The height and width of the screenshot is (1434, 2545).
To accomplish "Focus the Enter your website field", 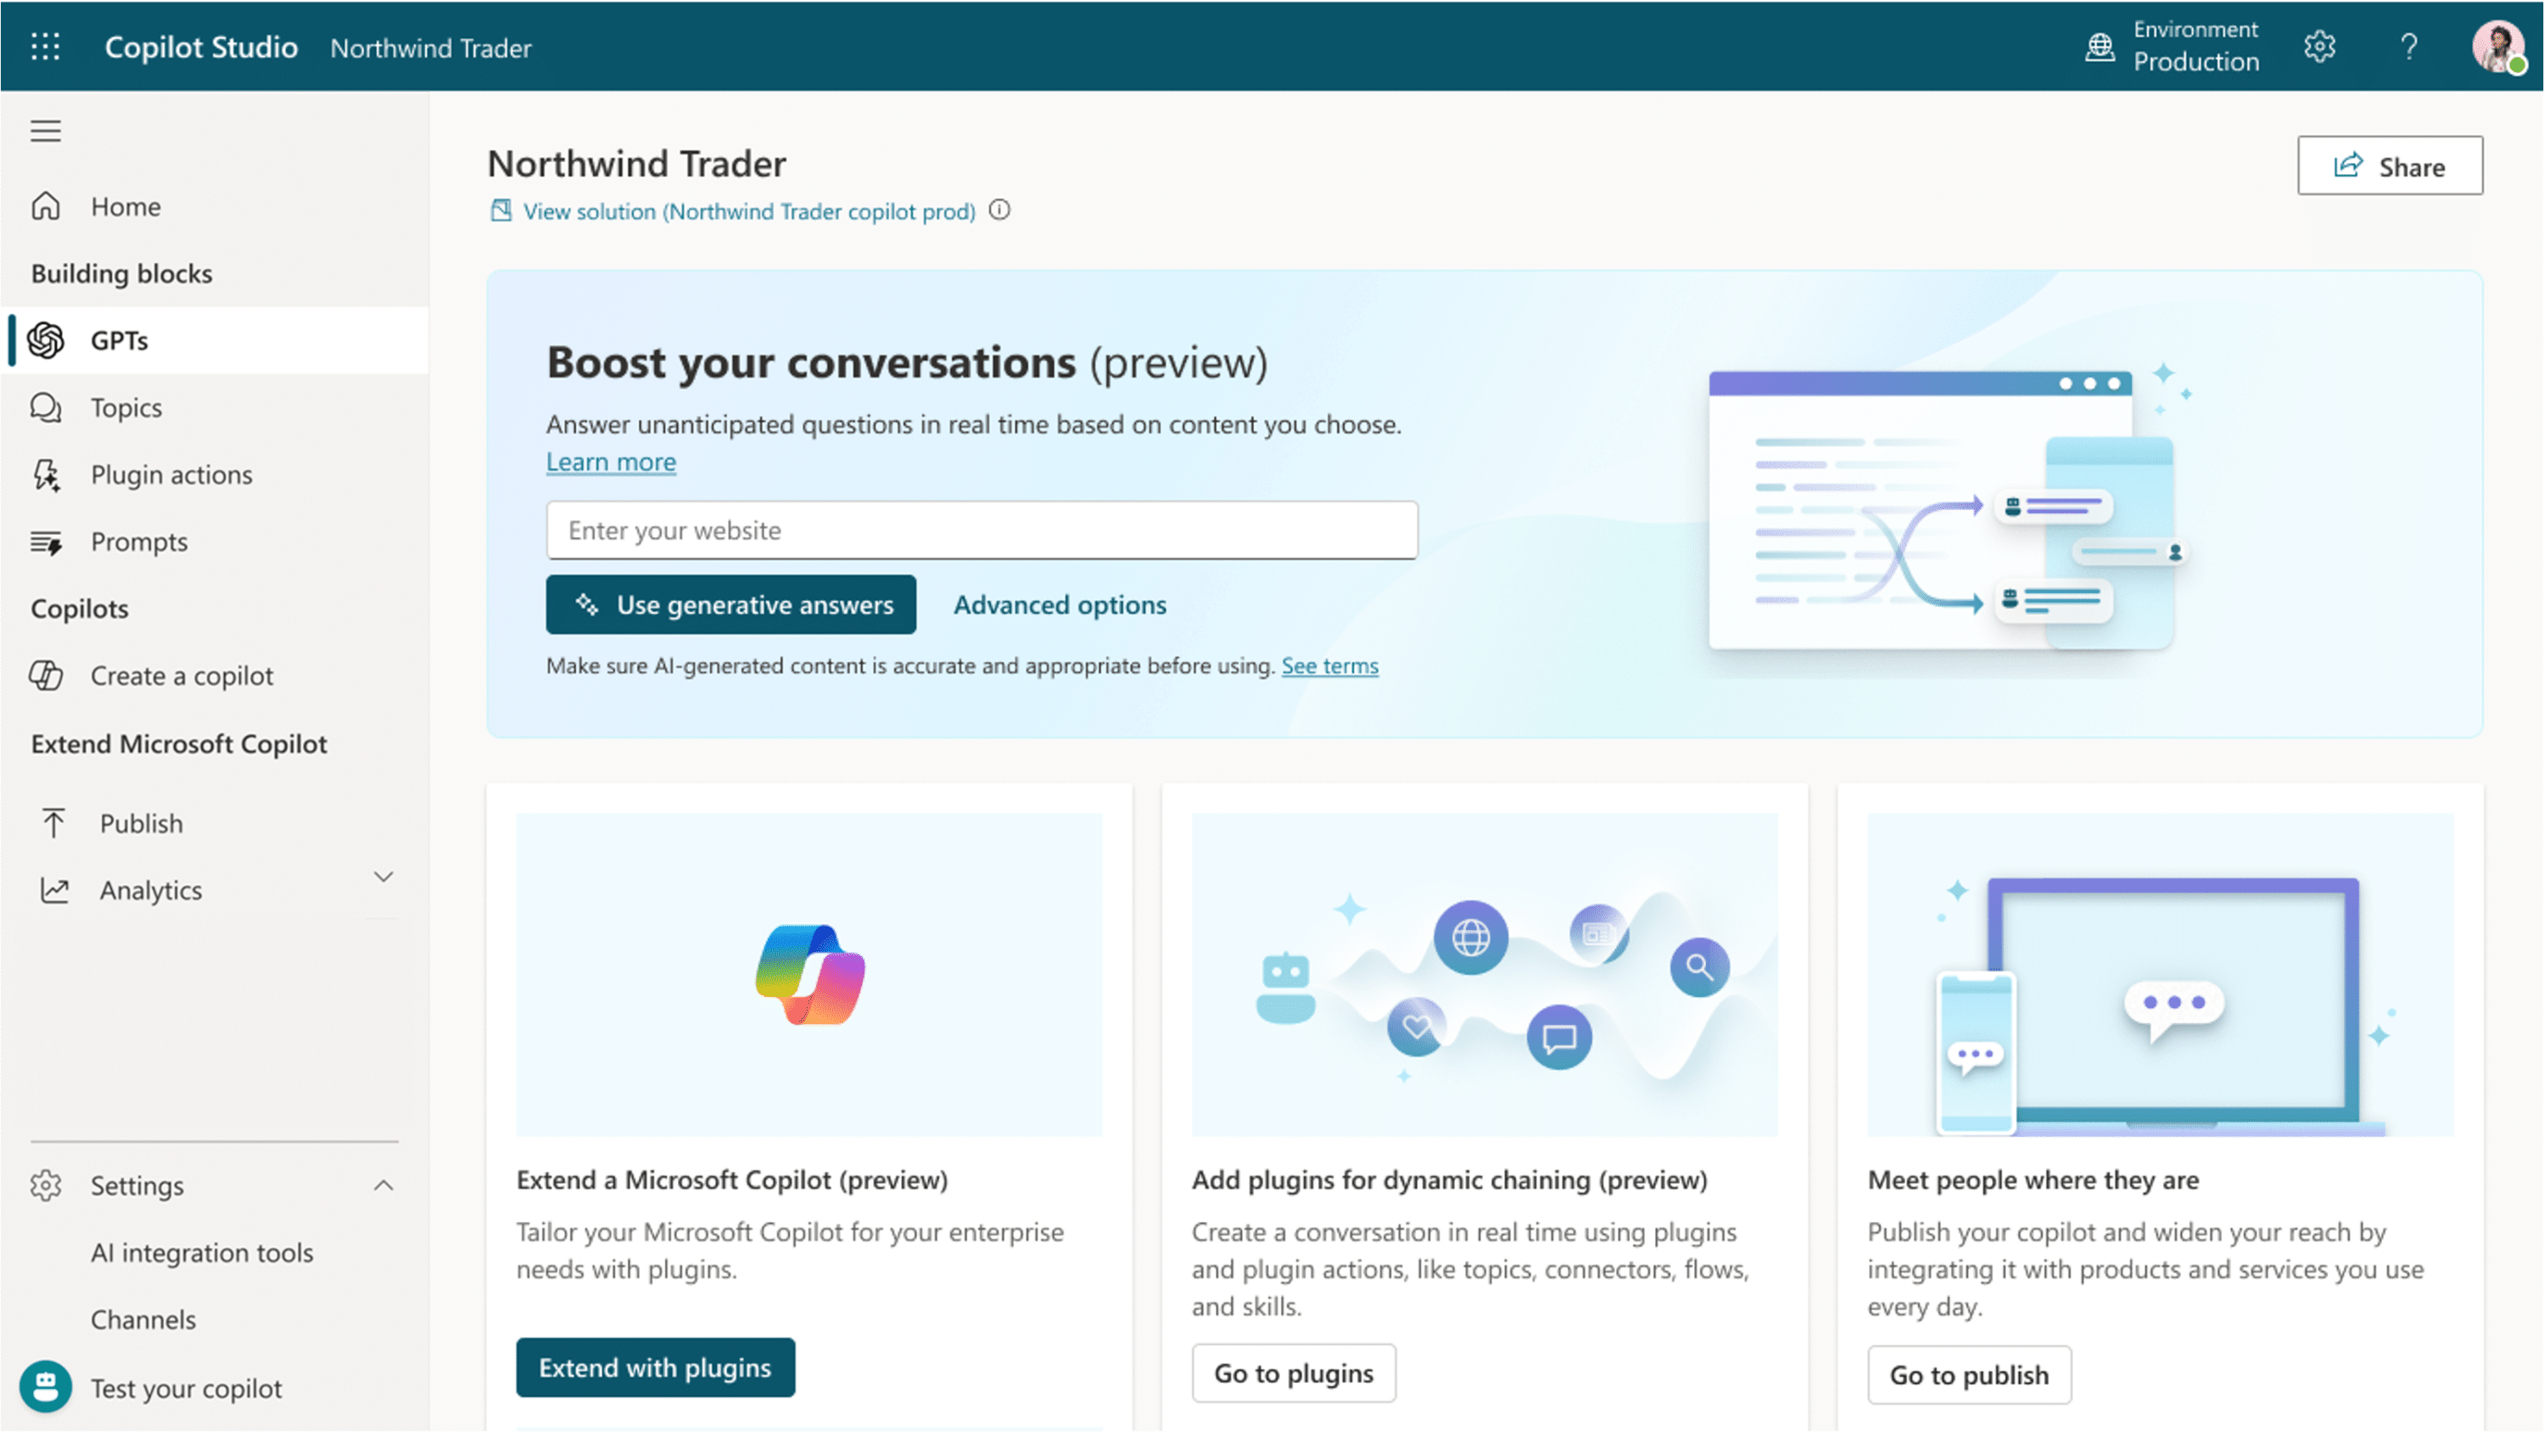I will click(x=982, y=529).
